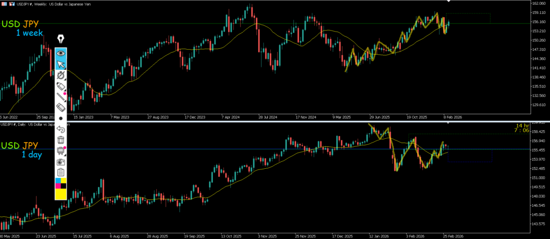The width and height of the screenshot is (550, 239).
Task: Click the black dot brush size button
Action: [x=61, y=118]
